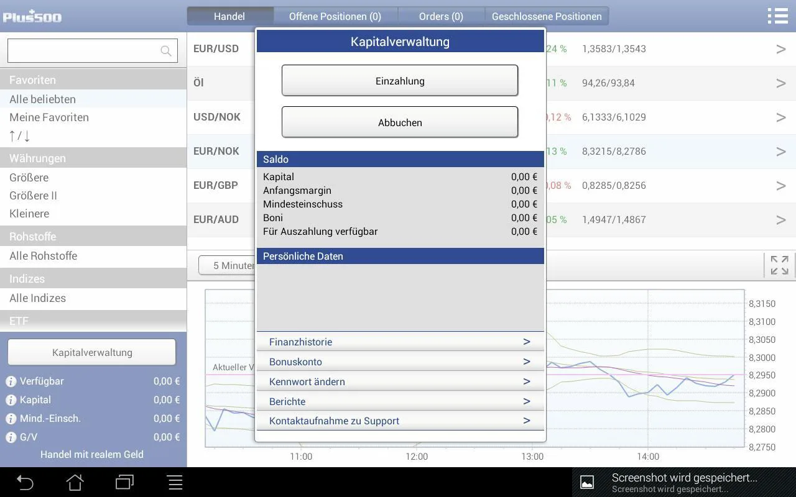Tap Screenshot wird gespeichert notification
Image resolution: width=796 pixels, height=497 pixels.
point(684,482)
